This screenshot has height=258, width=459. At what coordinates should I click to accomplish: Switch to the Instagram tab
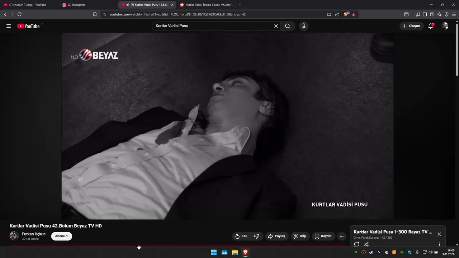pos(88,5)
